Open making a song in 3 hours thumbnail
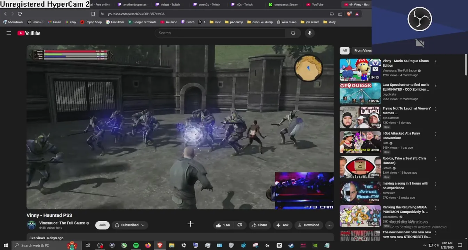Viewport: 468px width, 250px height. [360, 192]
